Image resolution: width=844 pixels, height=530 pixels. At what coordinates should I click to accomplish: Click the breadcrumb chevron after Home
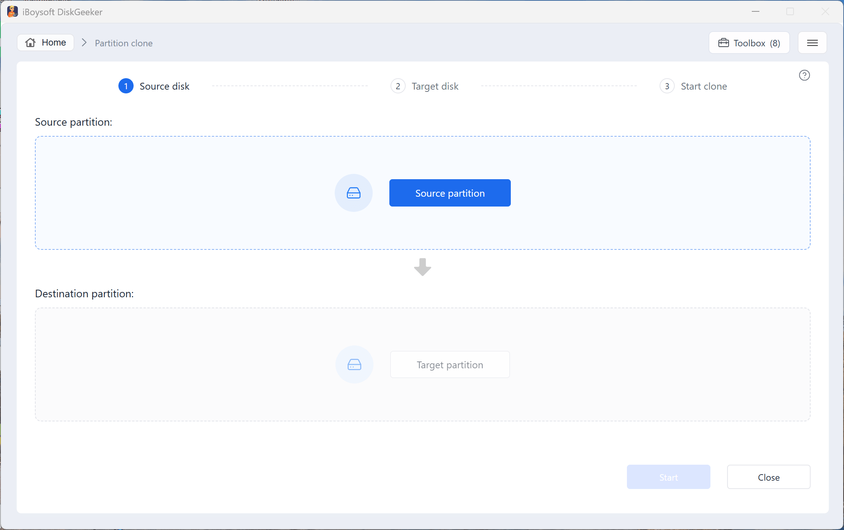84,43
